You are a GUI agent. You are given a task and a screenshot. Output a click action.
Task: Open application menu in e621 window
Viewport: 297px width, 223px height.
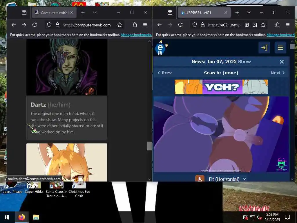(x=288, y=25)
